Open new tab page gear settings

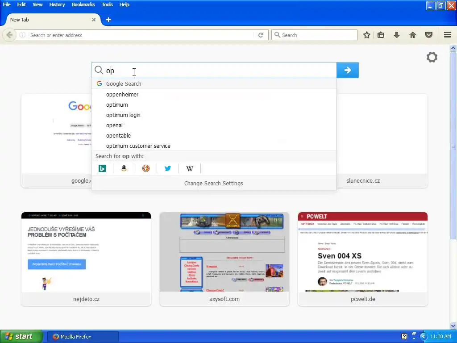432,57
